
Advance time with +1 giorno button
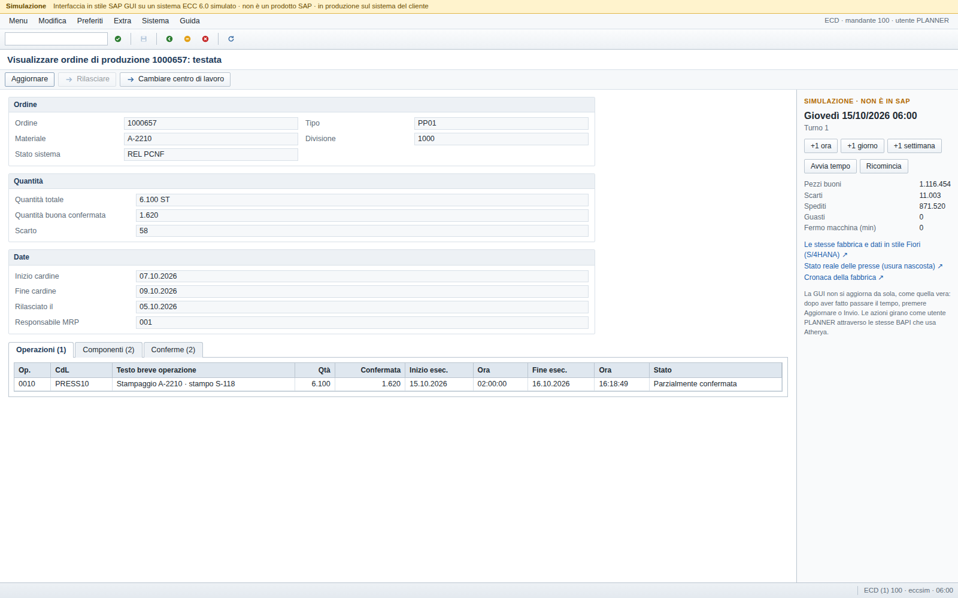click(862, 146)
